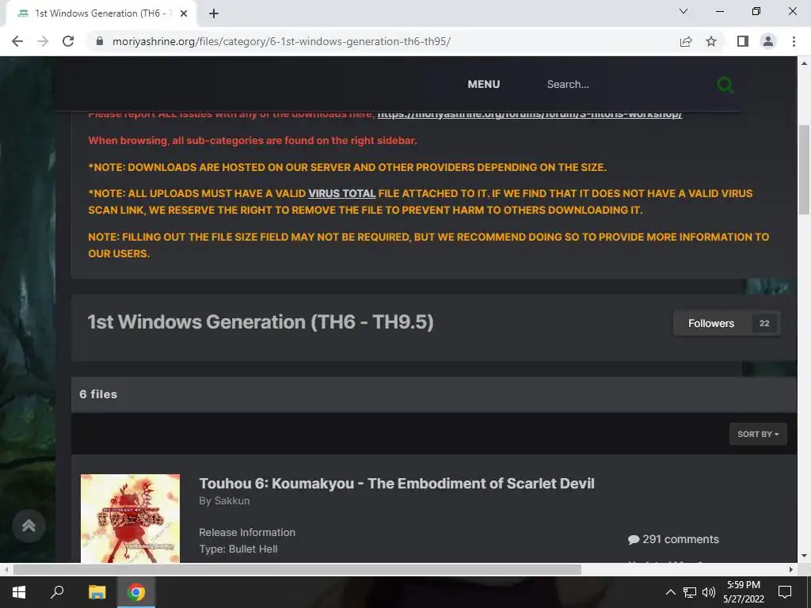Click the 'Release Information' text
The width and height of the screenshot is (811, 608).
tap(247, 533)
